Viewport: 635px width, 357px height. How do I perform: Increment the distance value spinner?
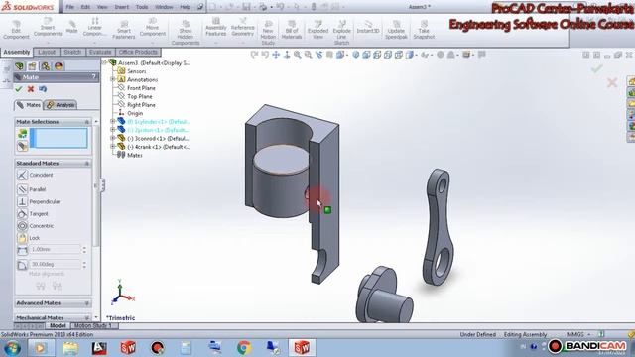(x=84, y=247)
